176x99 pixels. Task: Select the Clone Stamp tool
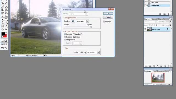coord(2,10)
